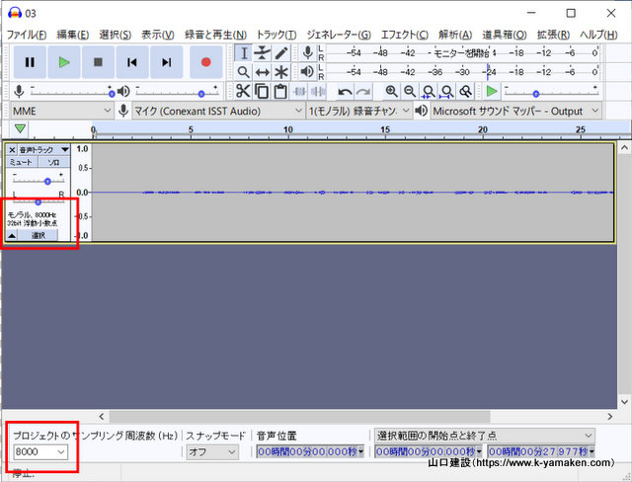The width and height of the screenshot is (632, 482).
Task: Click the recording meter microphone icon
Action: click(x=307, y=52)
